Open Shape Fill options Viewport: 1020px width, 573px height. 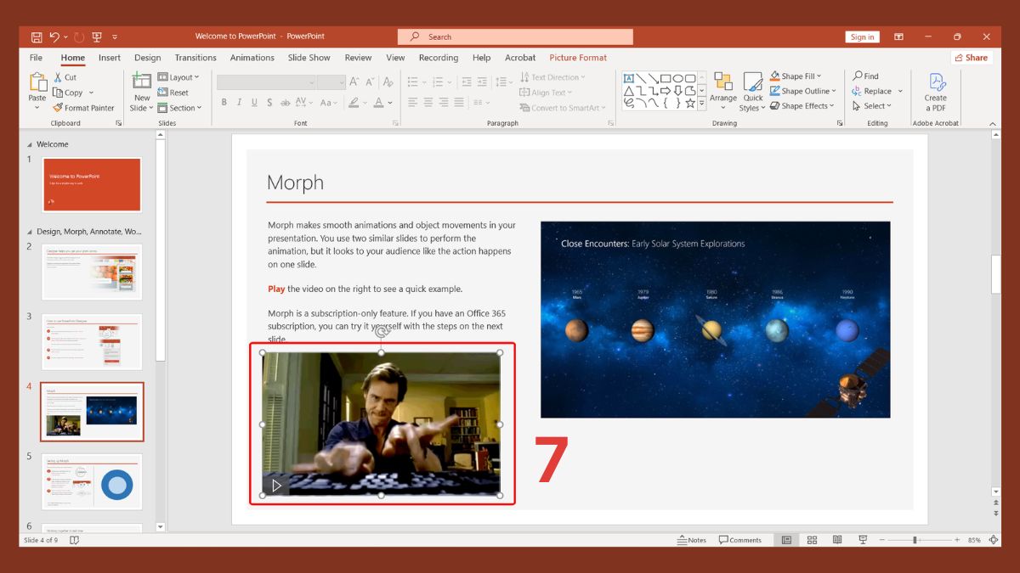coord(797,76)
